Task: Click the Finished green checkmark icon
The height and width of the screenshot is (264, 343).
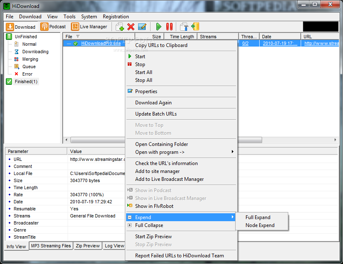Action: (9, 81)
